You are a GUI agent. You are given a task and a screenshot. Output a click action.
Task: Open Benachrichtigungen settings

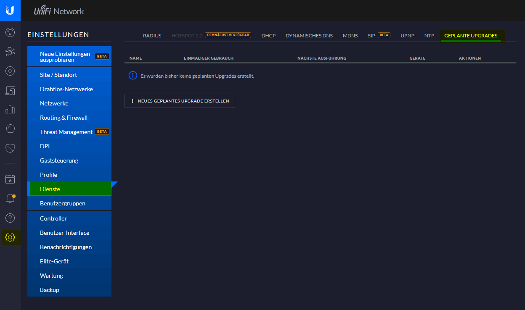(69, 247)
